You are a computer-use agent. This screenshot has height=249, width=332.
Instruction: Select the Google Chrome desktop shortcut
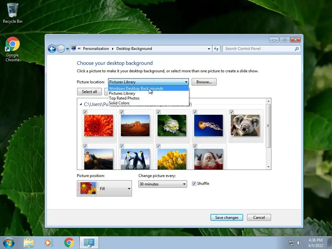pos(13,49)
